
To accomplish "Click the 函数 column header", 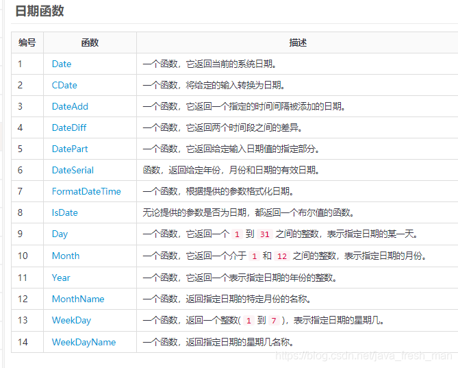I will point(90,42).
